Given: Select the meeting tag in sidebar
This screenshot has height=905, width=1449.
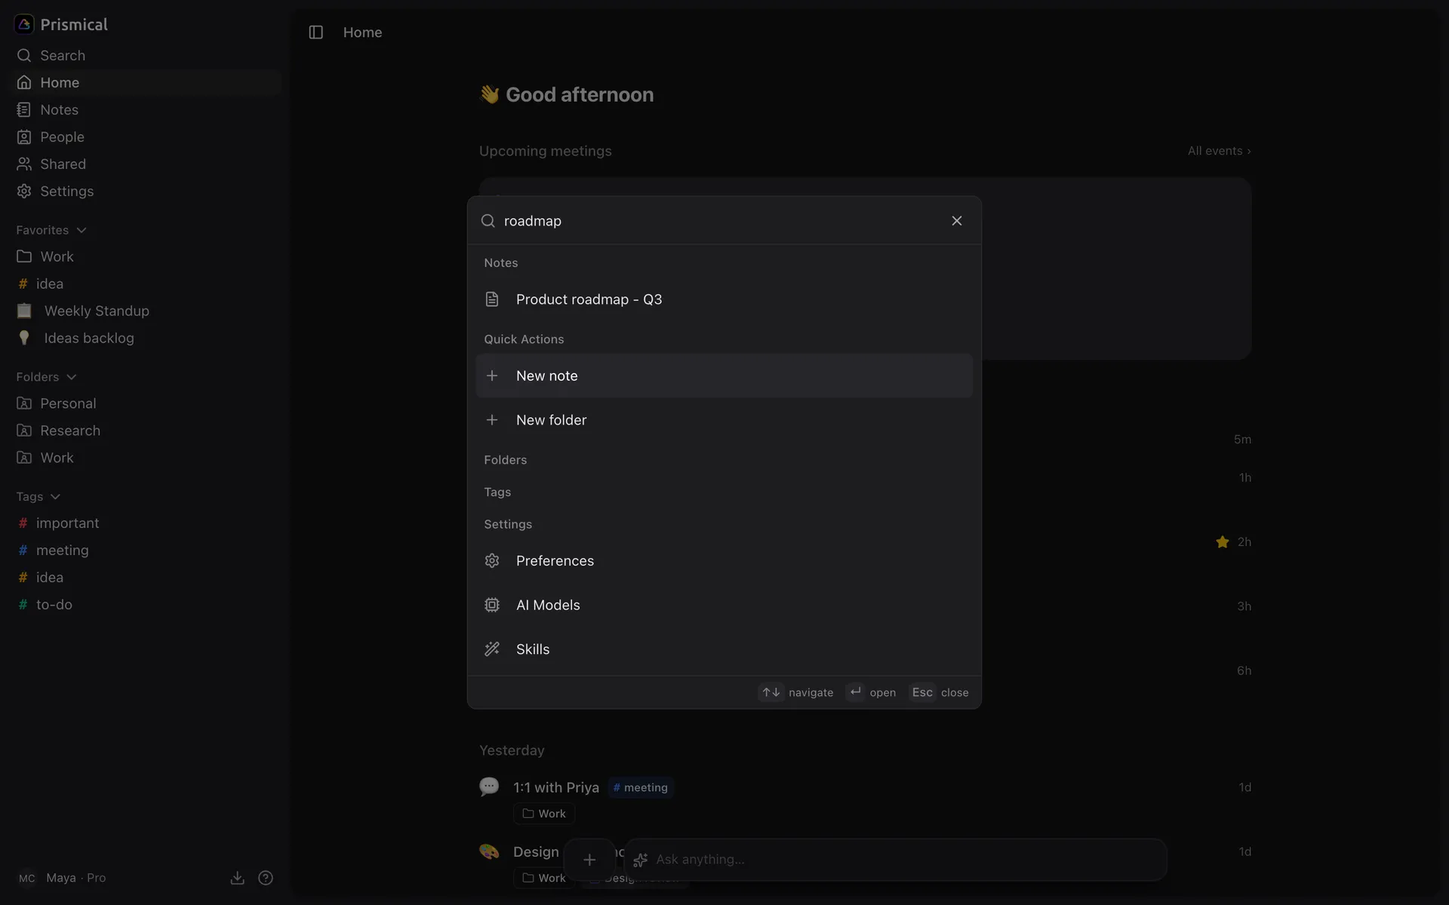Looking at the screenshot, I should click(146, 551).
